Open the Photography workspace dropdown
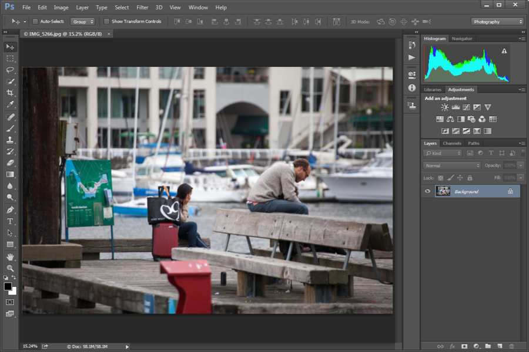Screen dimensions: 529x352 click(497, 22)
